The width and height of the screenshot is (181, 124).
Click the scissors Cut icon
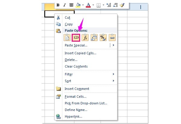coord(58,17)
